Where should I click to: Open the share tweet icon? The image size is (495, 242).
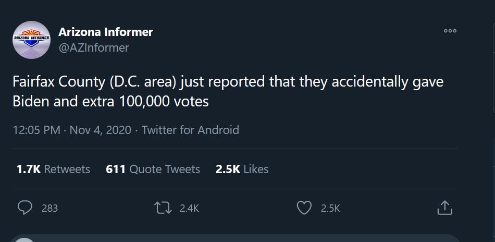tap(444, 208)
